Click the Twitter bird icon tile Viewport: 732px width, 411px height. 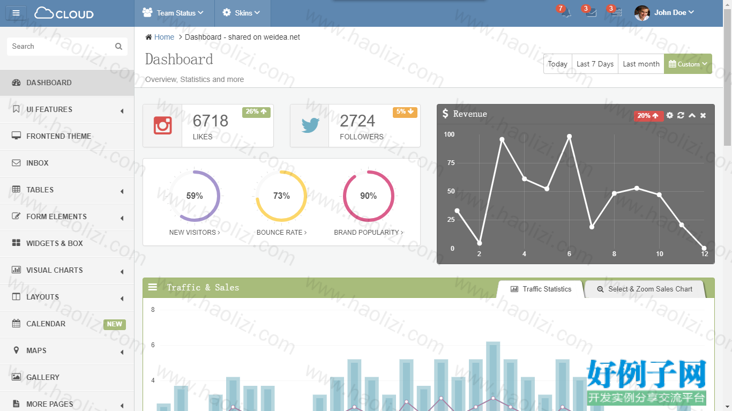310,125
